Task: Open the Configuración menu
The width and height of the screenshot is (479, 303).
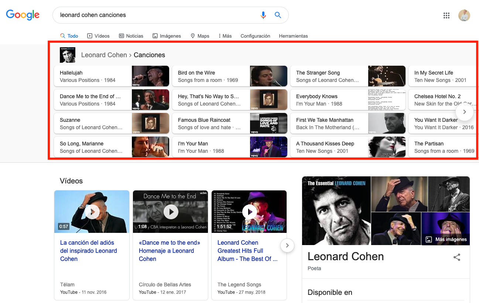Action: point(255,36)
